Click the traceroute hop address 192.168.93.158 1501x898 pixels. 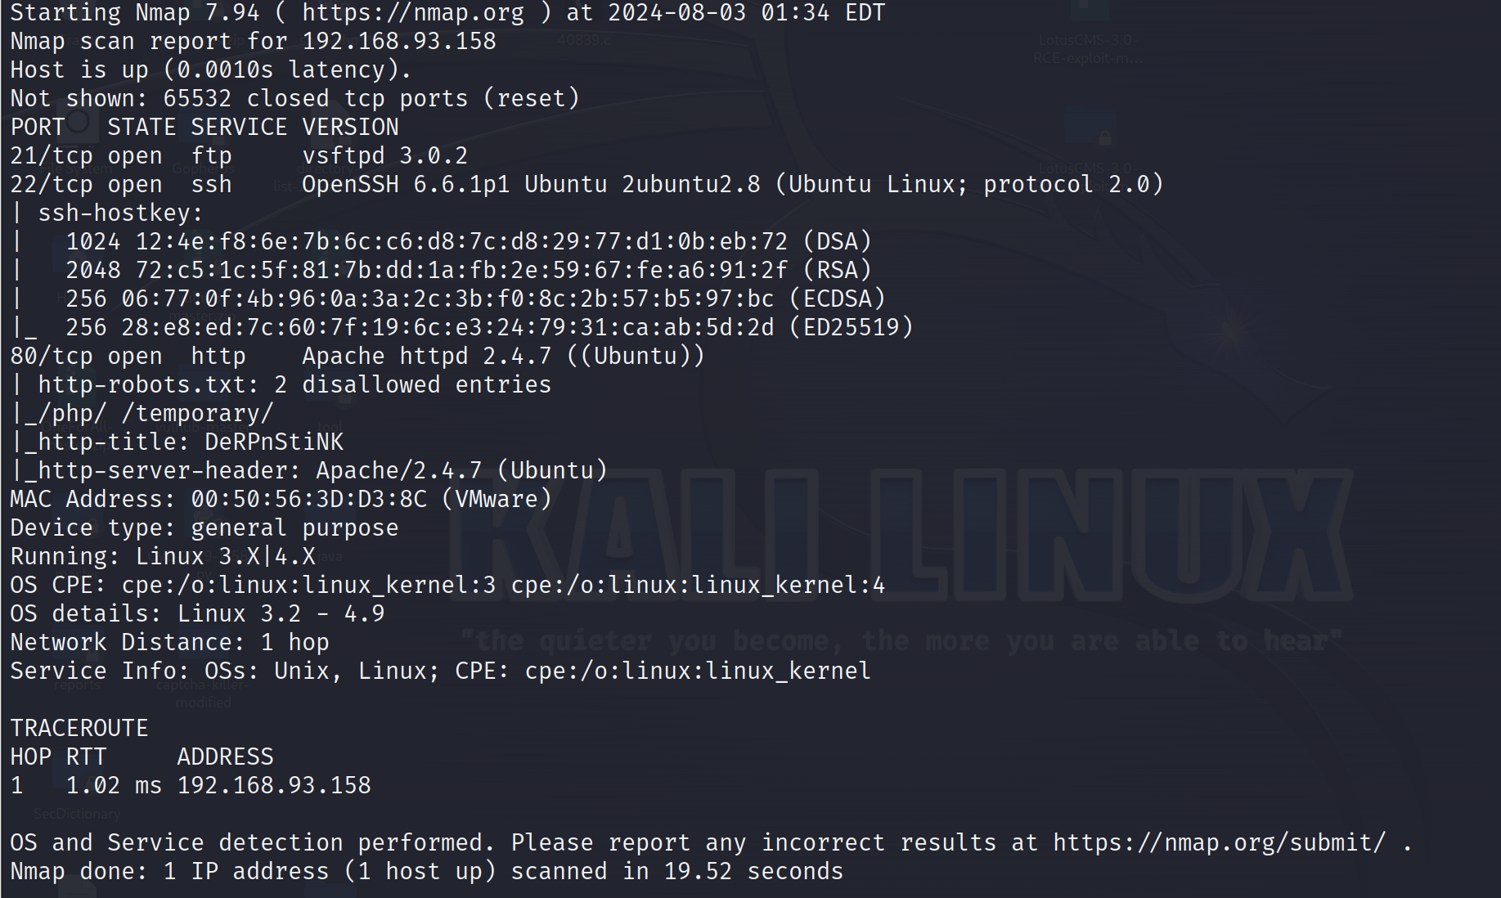point(274,786)
